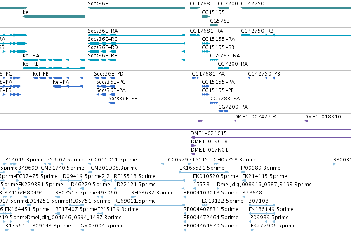351x232 pixels.
Task: Click the CG15155-PA label
Action: [218, 82]
